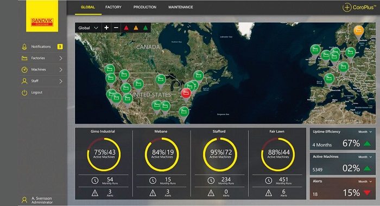This screenshot has height=206, width=380.
Task: Click the Stafford monthly runs clock icon
Action: click(x=211, y=181)
